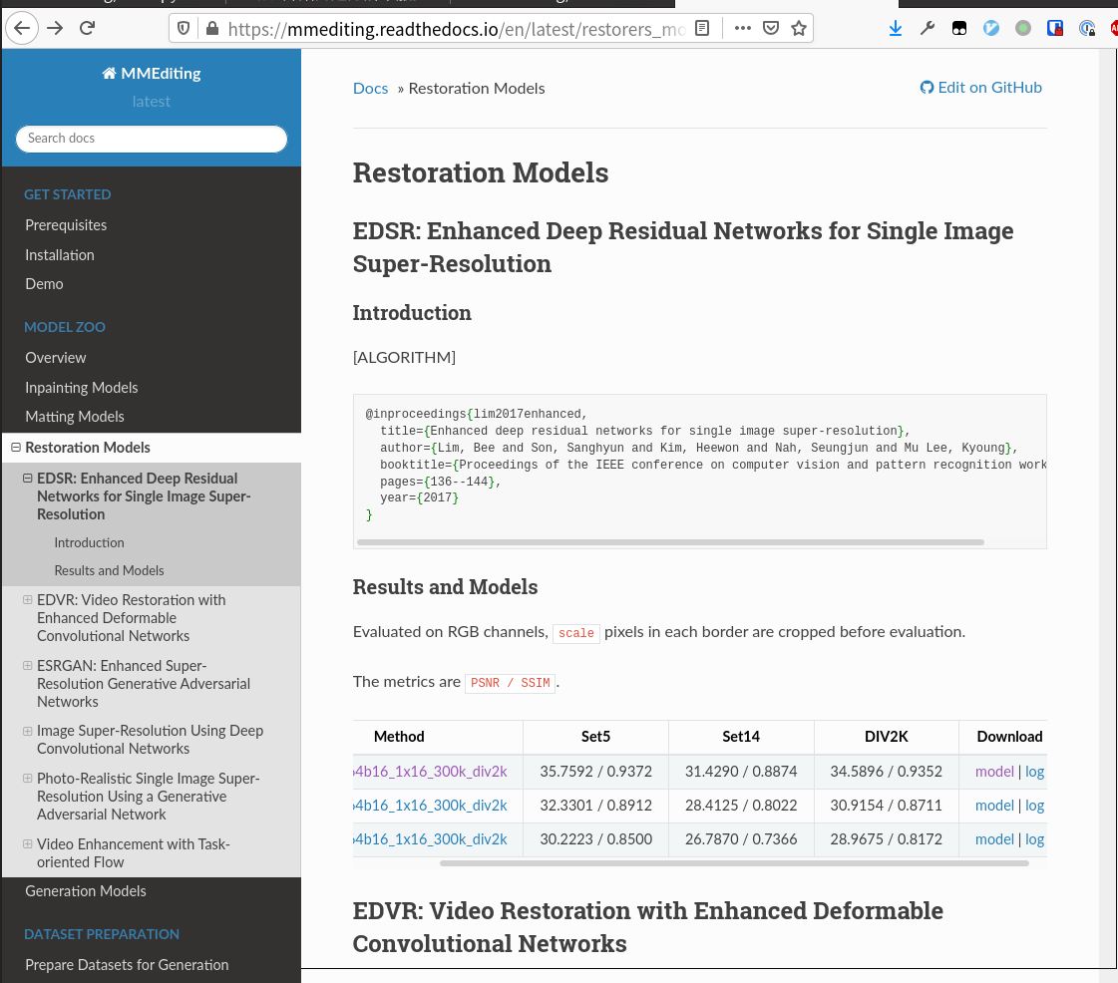Open the downloads arrow icon

(x=895, y=29)
